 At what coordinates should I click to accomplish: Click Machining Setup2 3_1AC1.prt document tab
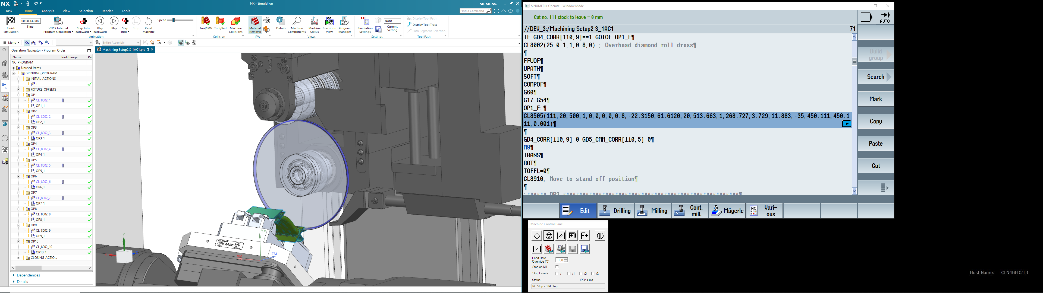point(123,50)
